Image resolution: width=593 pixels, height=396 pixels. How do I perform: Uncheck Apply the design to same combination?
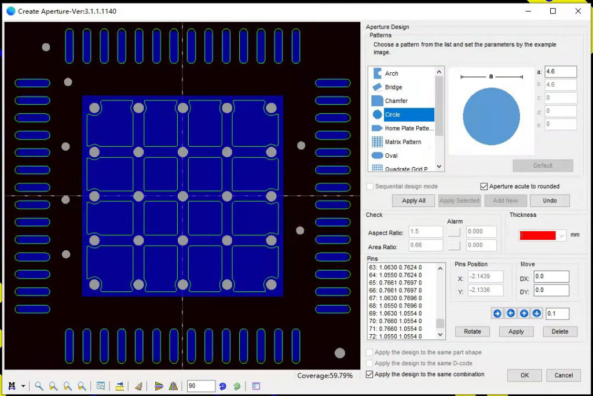[370, 375]
